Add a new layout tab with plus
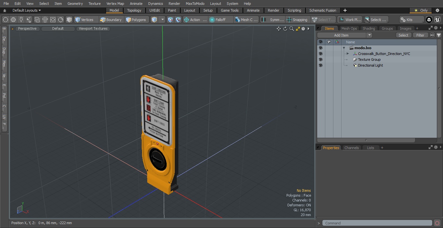This screenshot has width=443, height=228. [x=345, y=10]
